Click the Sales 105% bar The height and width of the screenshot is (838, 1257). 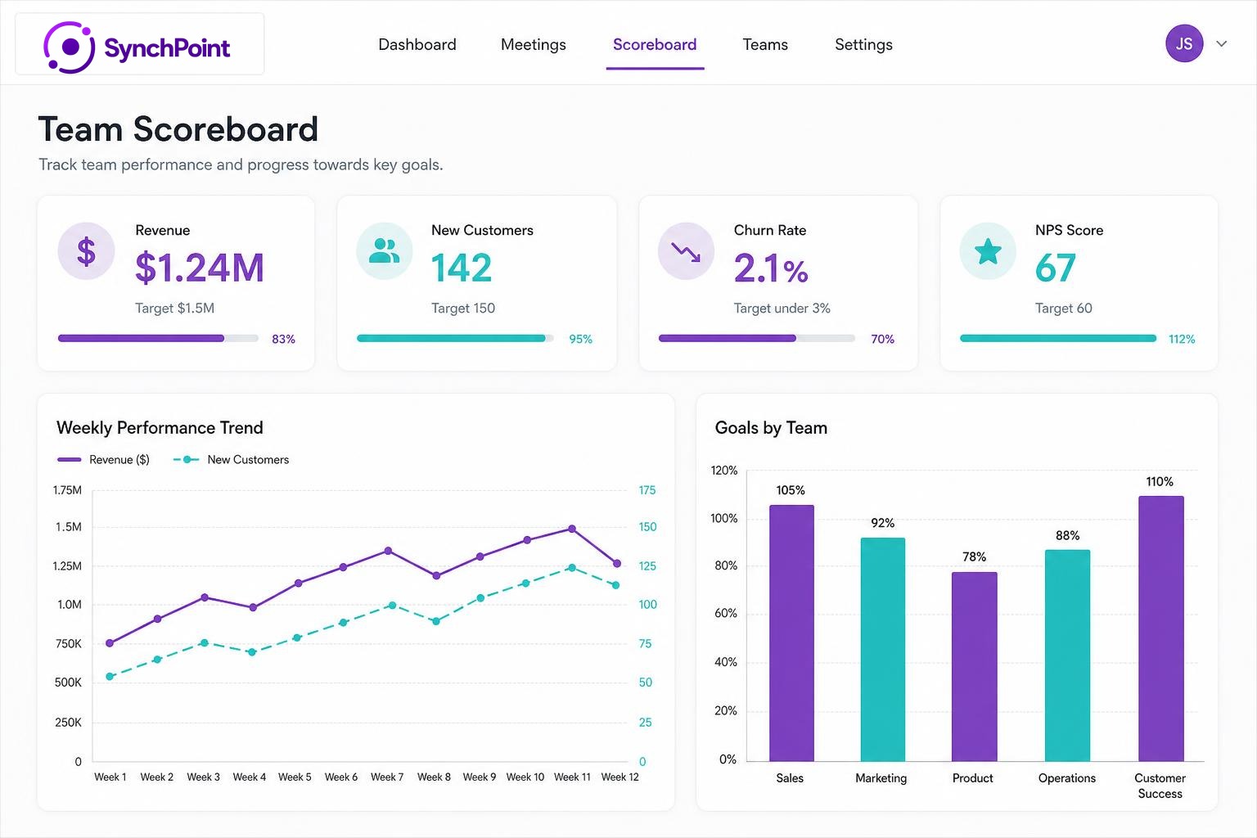click(791, 633)
